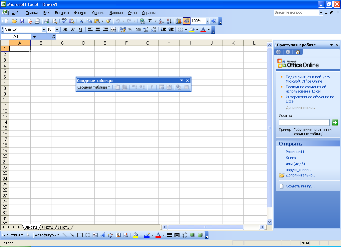Toggle Bold (Ж) formatting
Screen dimensions: 341x247
coord(65,30)
